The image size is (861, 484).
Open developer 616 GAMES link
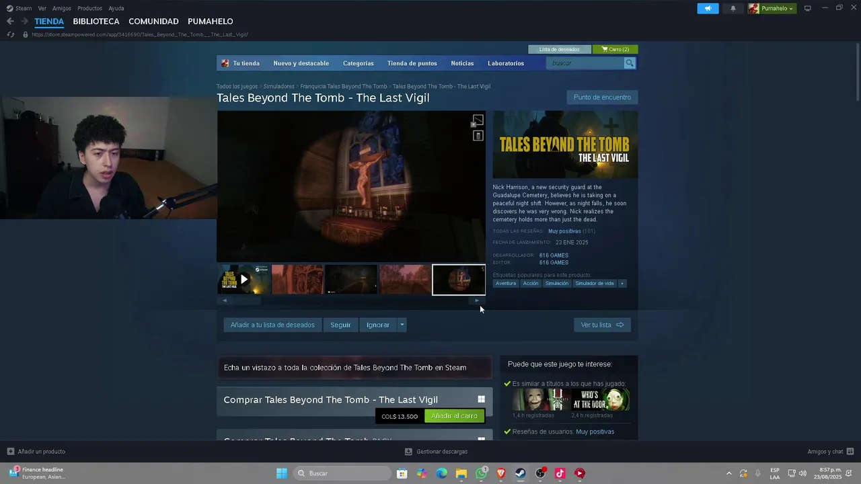(554, 255)
